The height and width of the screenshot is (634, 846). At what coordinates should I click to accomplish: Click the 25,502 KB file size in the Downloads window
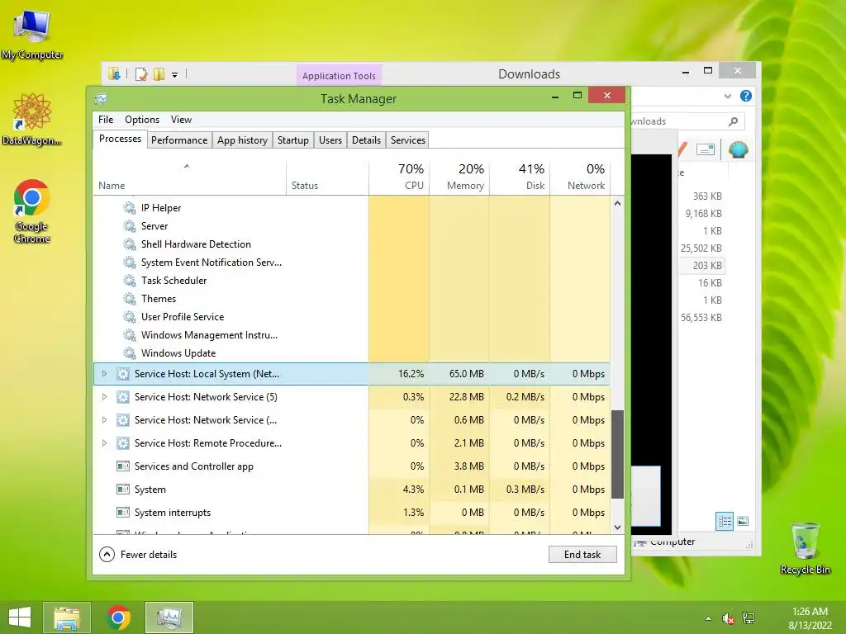coord(701,248)
